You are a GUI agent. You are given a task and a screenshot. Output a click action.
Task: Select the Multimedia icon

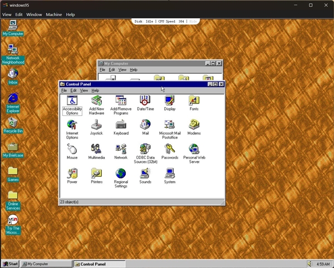pos(96,149)
